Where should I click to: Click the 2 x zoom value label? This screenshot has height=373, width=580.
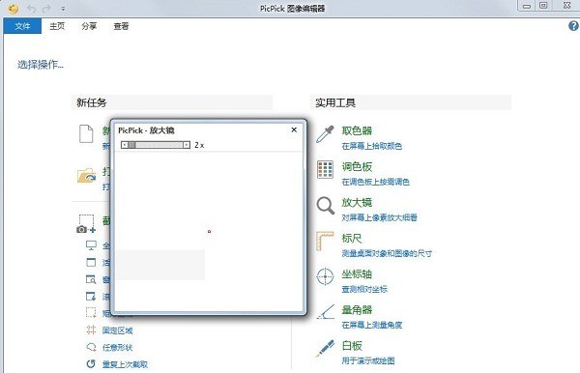pos(199,145)
